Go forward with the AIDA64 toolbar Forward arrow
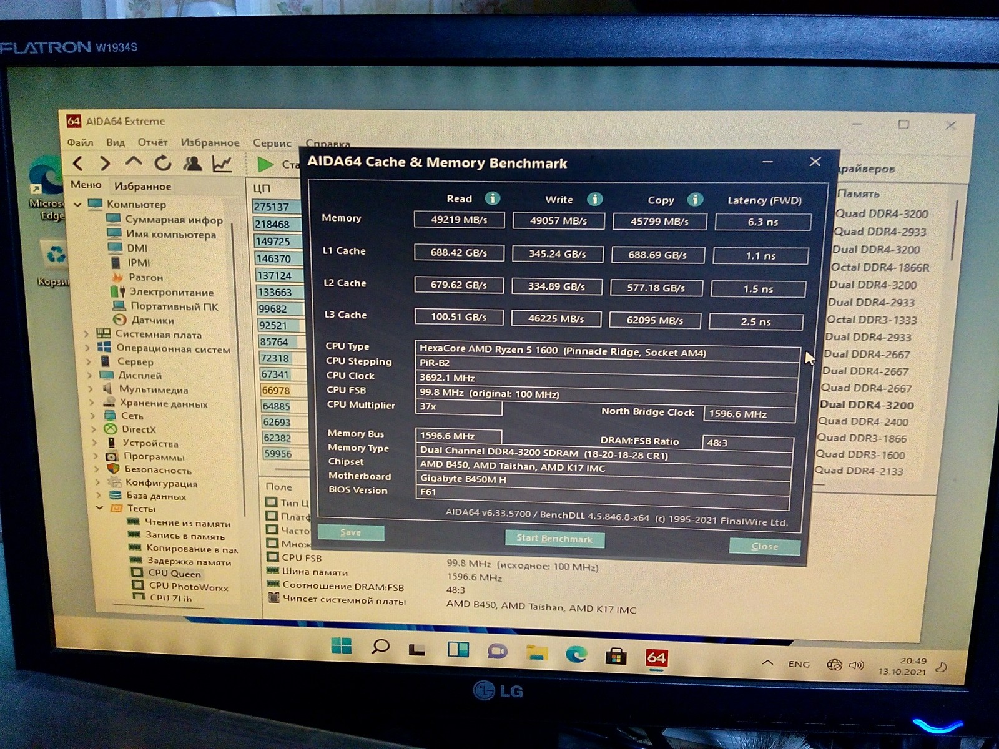This screenshot has width=999, height=749. [x=105, y=164]
